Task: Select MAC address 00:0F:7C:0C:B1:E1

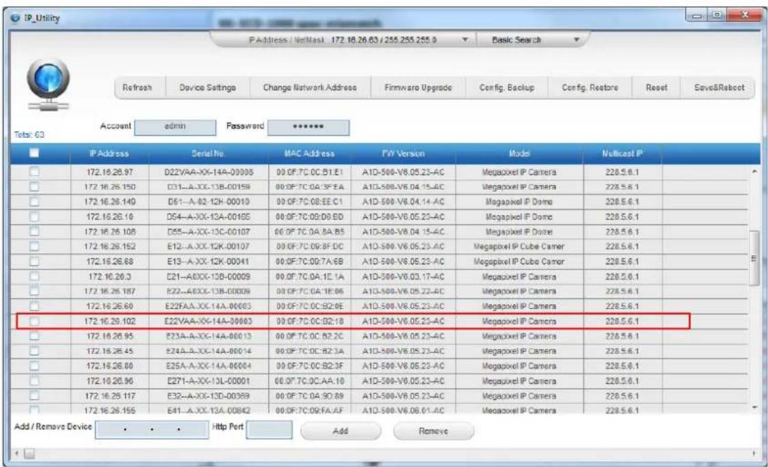Action: point(310,172)
